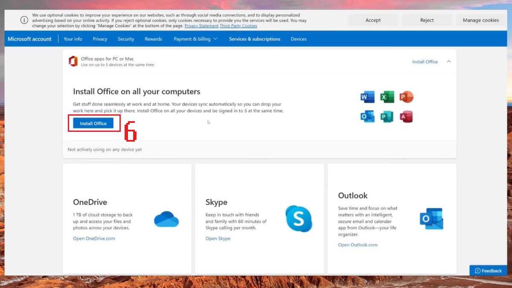
Task: Open Manage cookies settings
Action: [481, 20]
